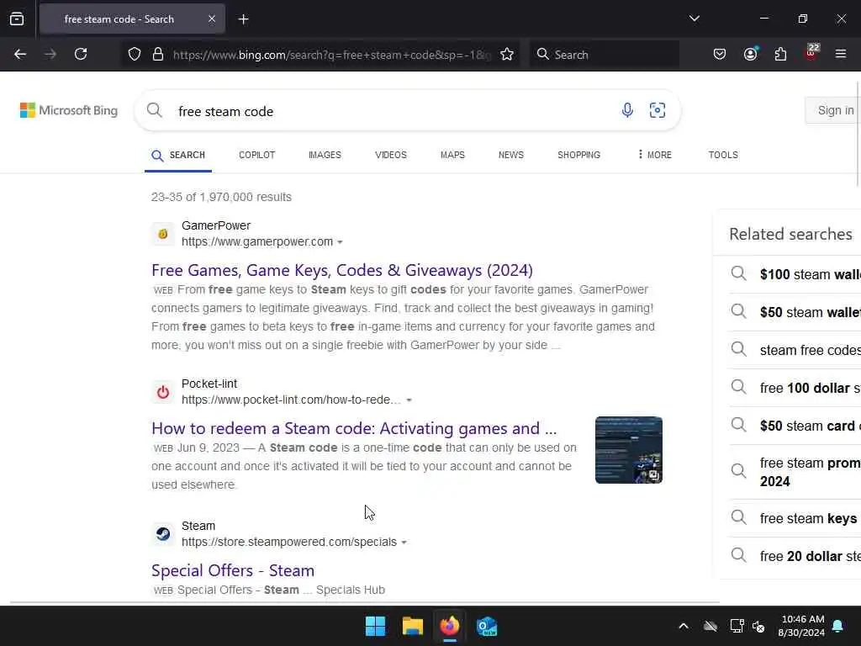Reload the current Bing page
861x646 pixels.
pos(81,55)
